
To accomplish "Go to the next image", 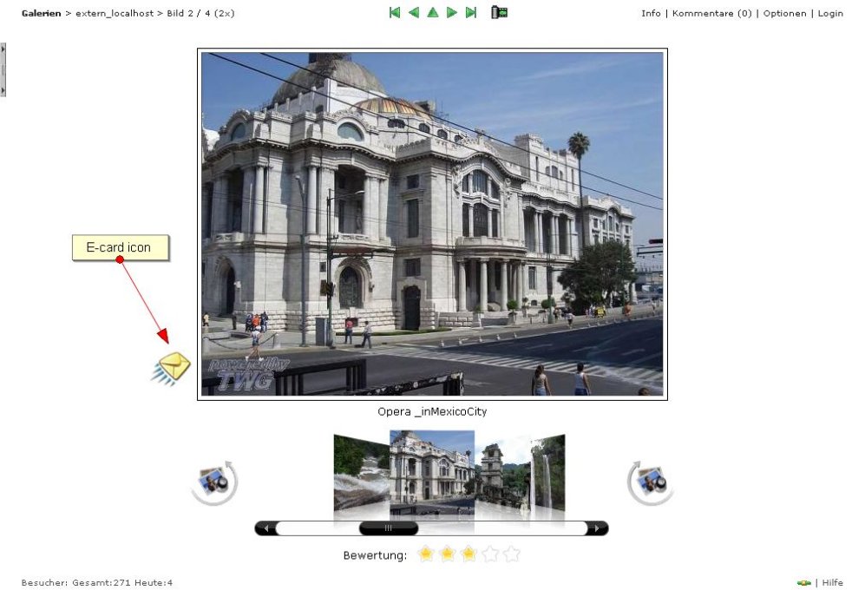I will pyautogui.click(x=452, y=12).
